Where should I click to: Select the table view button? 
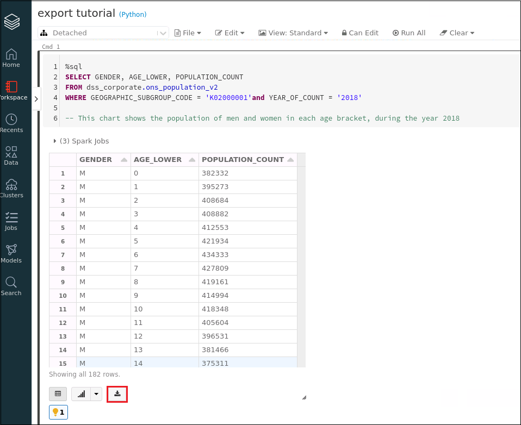click(58, 394)
